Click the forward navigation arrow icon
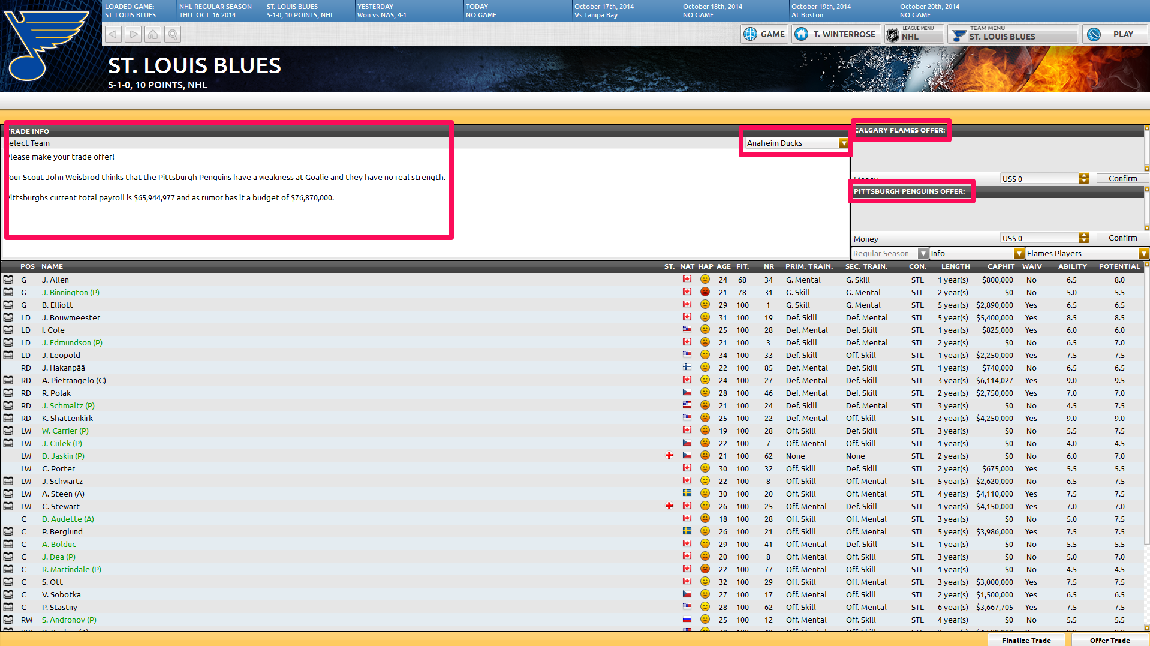 coord(133,34)
